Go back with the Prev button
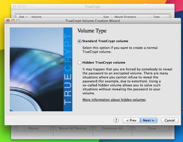The width and height of the screenshot is (183, 142). click(x=131, y=121)
